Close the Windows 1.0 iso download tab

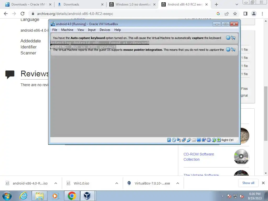154,4
